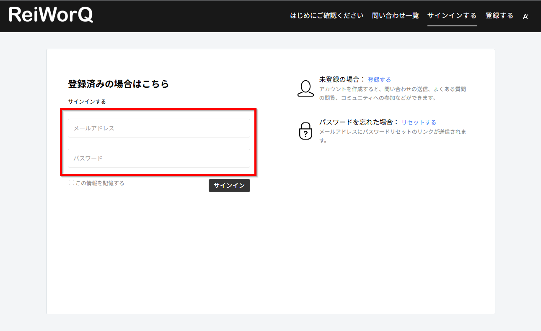Open the はじめにご確認ください menu item
Viewport: 541px width, 331px height.
[x=326, y=16]
